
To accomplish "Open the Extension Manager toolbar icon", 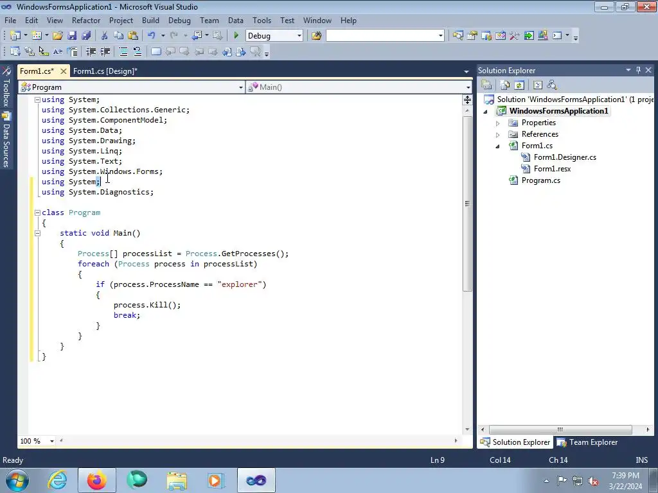I will [x=542, y=36].
